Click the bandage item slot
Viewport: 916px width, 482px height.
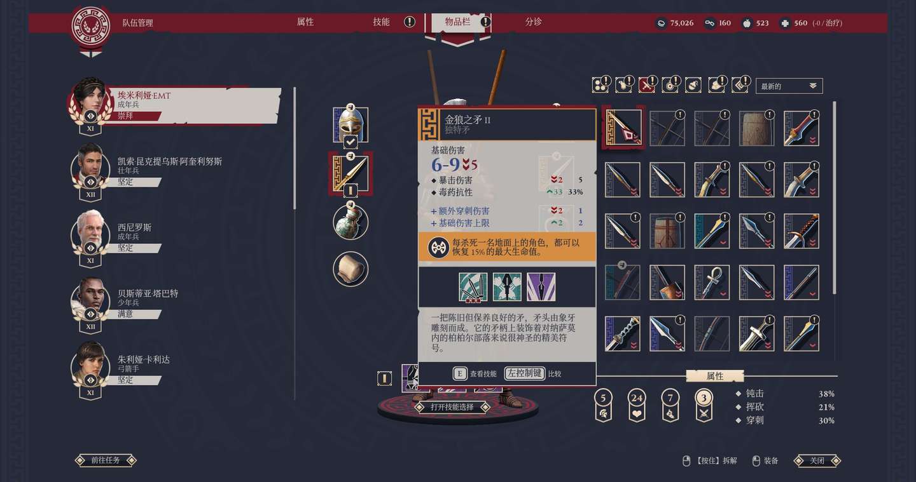350,269
